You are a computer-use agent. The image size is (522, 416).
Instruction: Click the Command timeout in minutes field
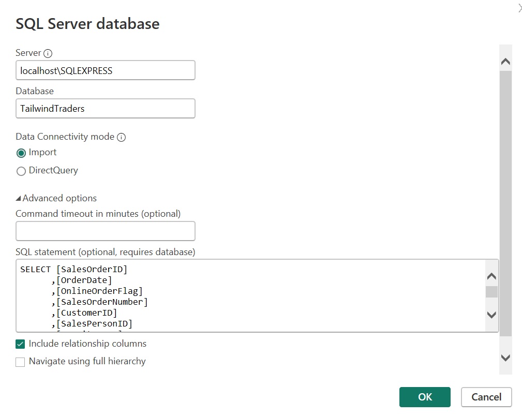click(106, 231)
